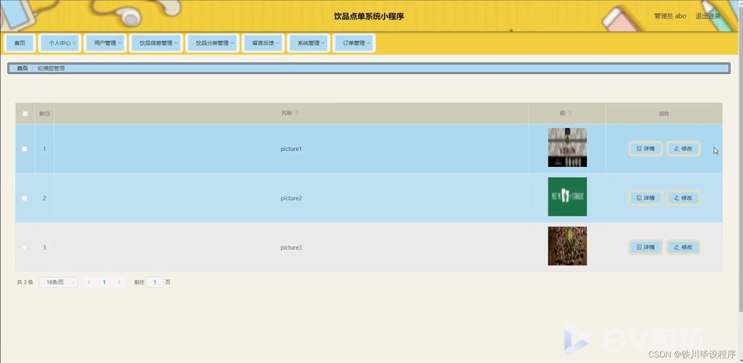Image resolution: width=743 pixels, height=363 pixels.
Task: Click 修改 for picture1
Action: pyautogui.click(x=683, y=149)
